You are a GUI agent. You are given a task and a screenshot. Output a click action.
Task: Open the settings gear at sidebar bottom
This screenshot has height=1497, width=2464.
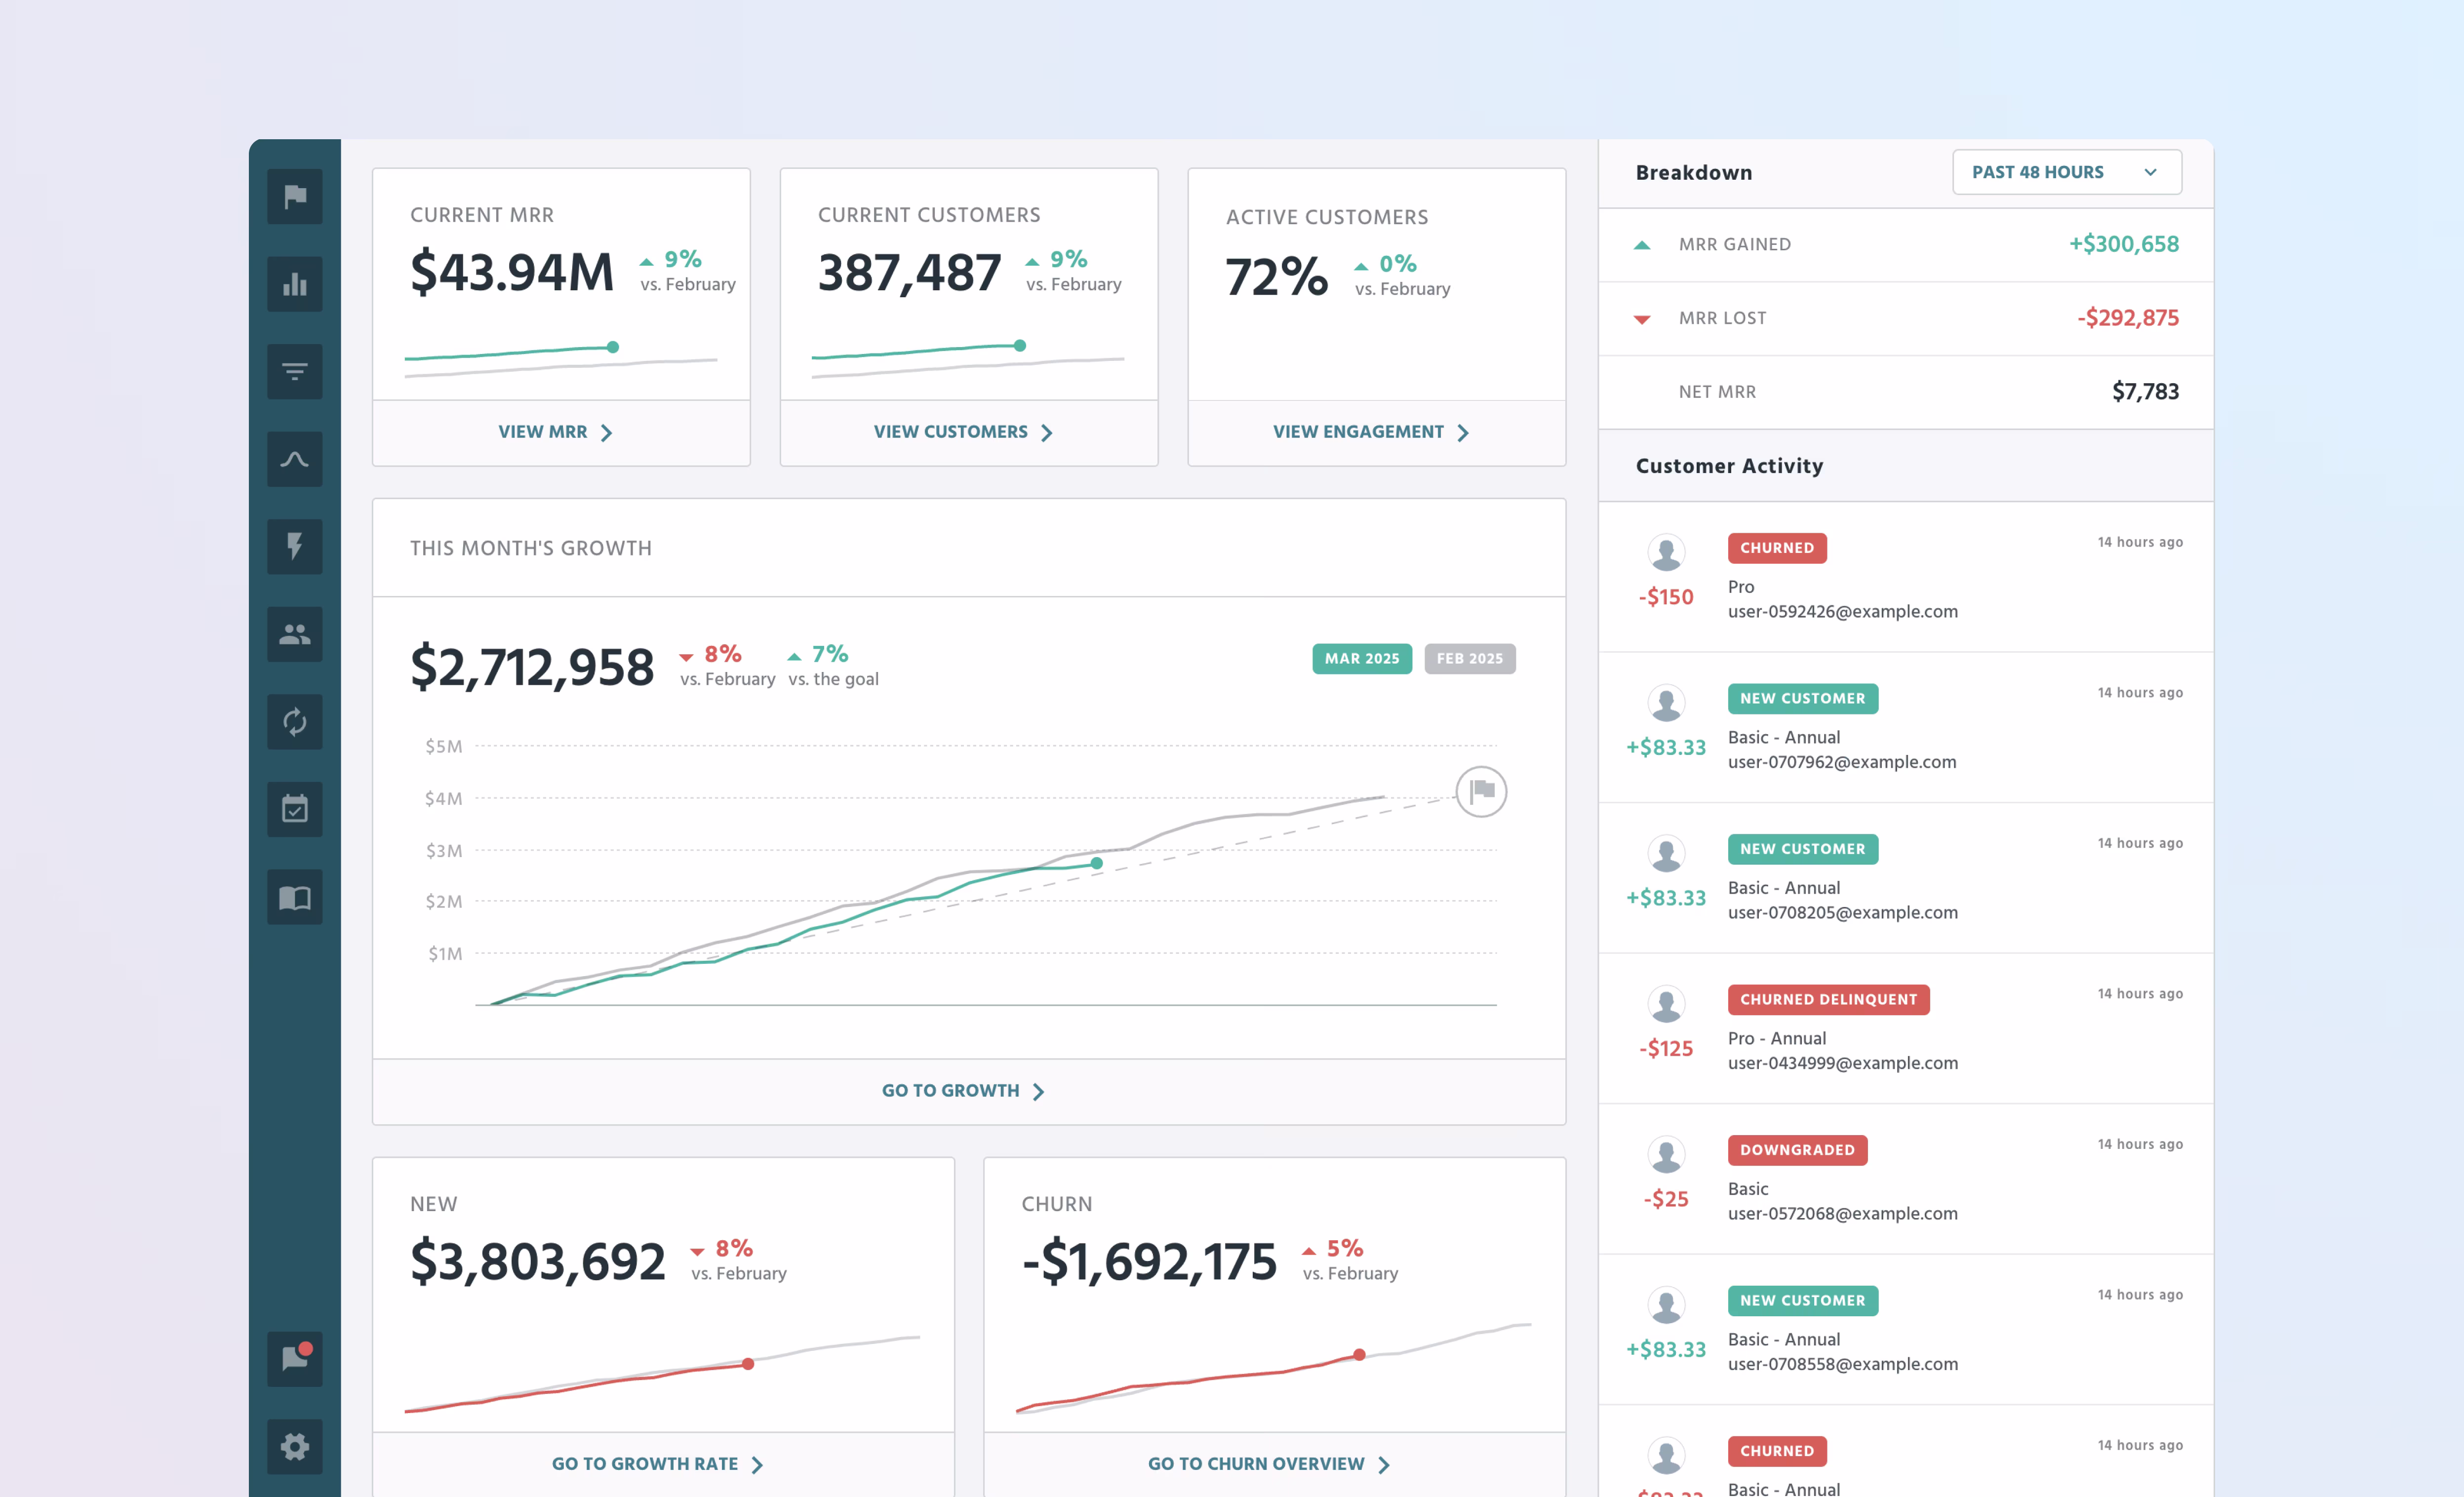pos(294,1446)
